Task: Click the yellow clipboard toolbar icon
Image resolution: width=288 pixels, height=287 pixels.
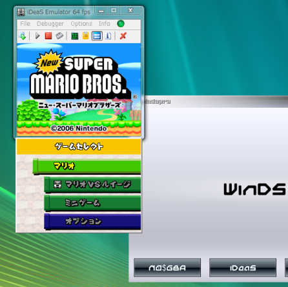Action: tap(86, 35)
